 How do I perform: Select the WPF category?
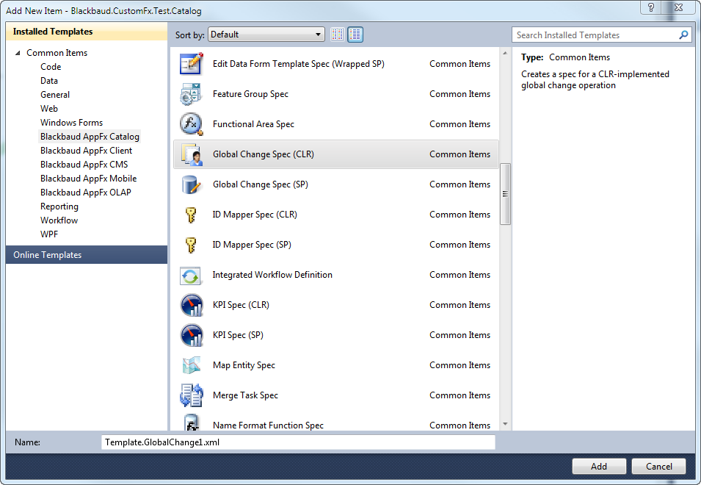49,234
